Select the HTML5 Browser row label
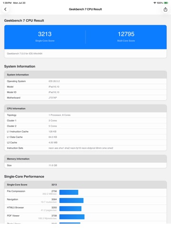Viewport: 171px width, 228px height. [15, 208]
